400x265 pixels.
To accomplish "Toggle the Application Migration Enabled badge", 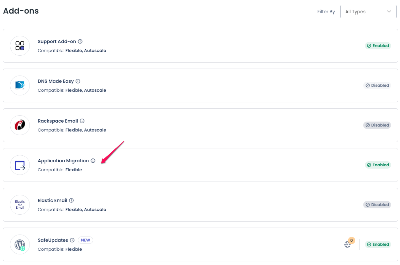I will click(x=378, y=165).
